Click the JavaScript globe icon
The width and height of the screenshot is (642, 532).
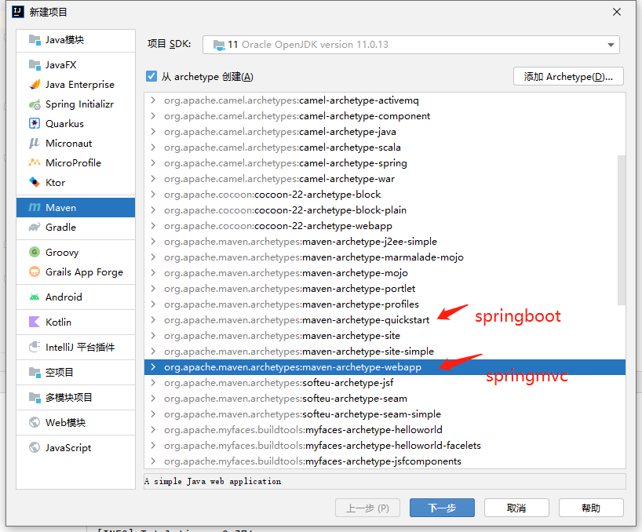tap(35, 448)
